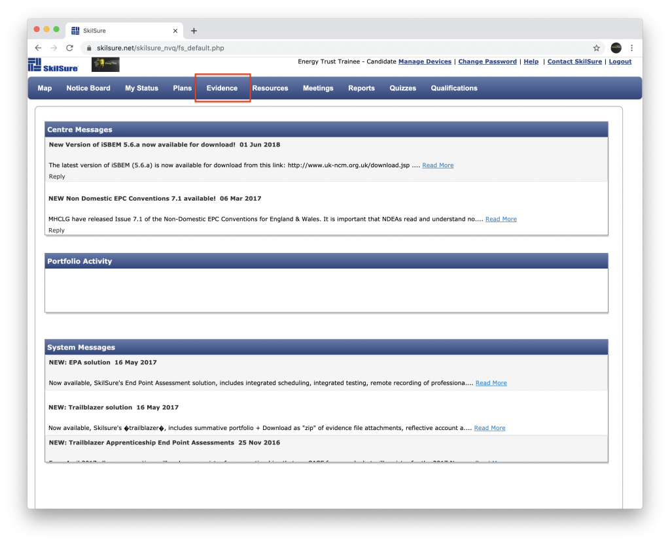Bookmark this page with the star icon
Image resolution: width=670 pixels, height=545 pixels.
[x=597, y=48]
